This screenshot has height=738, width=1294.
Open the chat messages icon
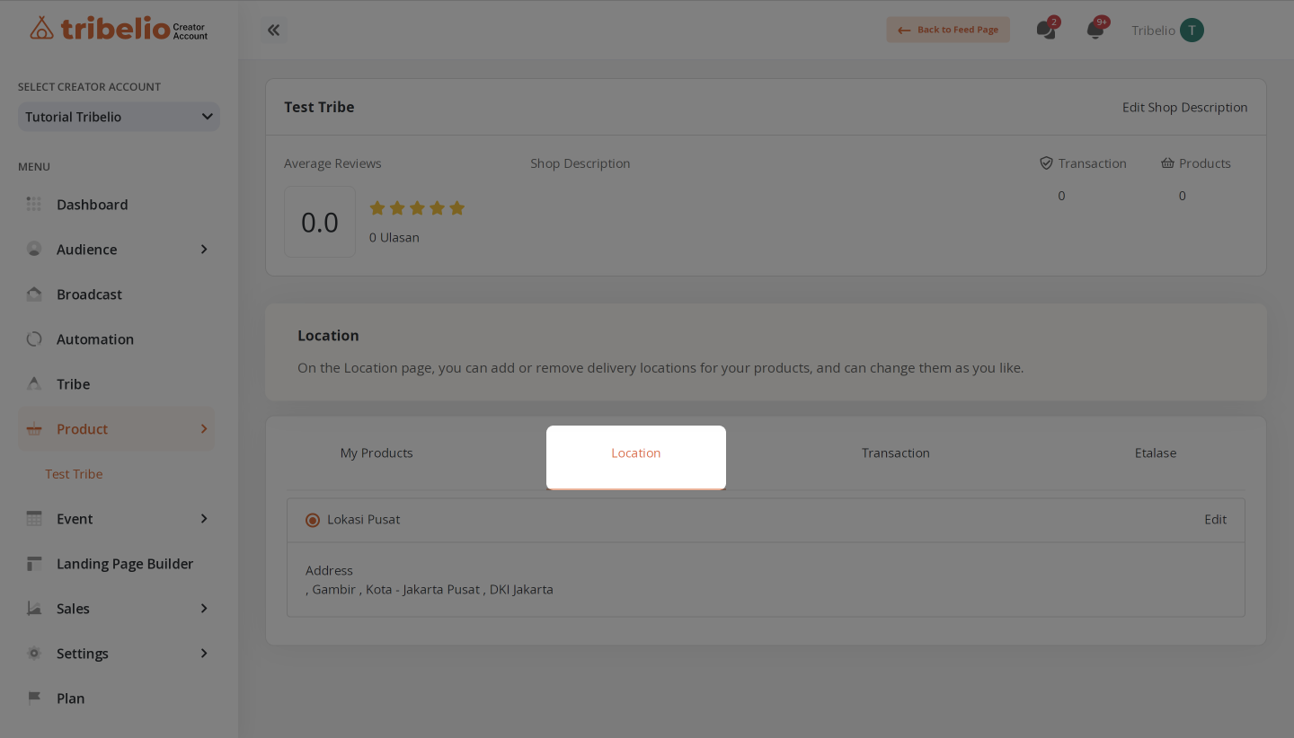1045,30
